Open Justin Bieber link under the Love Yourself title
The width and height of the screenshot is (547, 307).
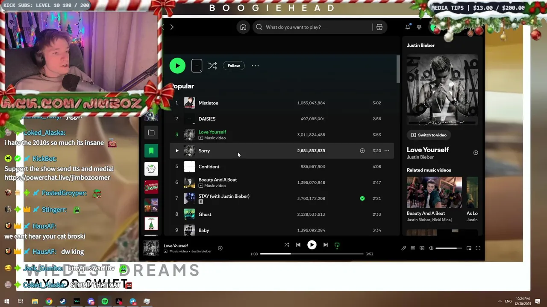coord(420,157)
